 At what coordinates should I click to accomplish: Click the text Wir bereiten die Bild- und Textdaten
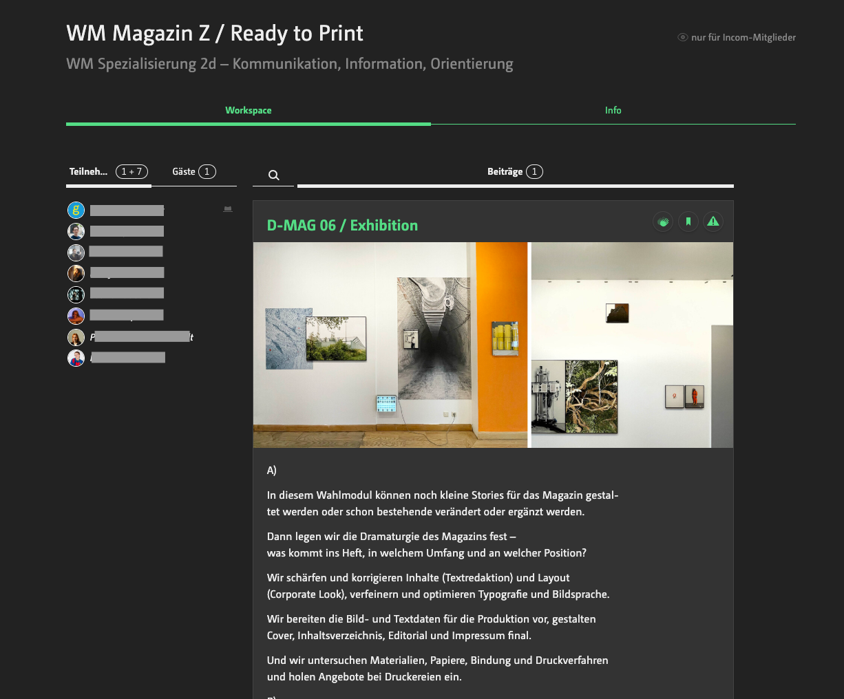coord(432,627)
